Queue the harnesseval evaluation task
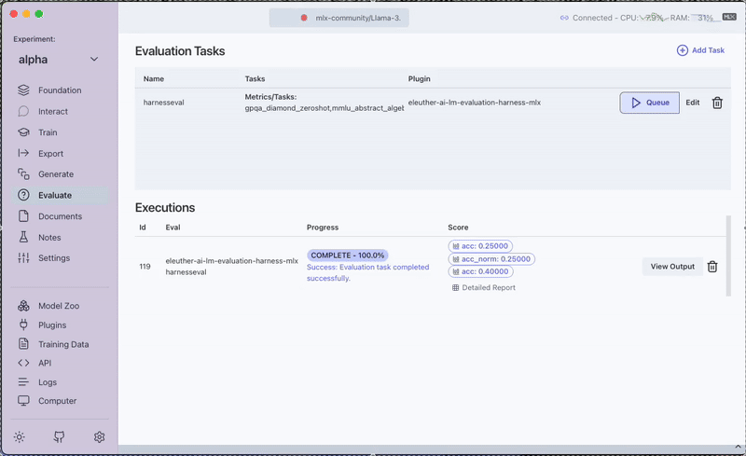746x456 pixels. click(x=649, y=103)
